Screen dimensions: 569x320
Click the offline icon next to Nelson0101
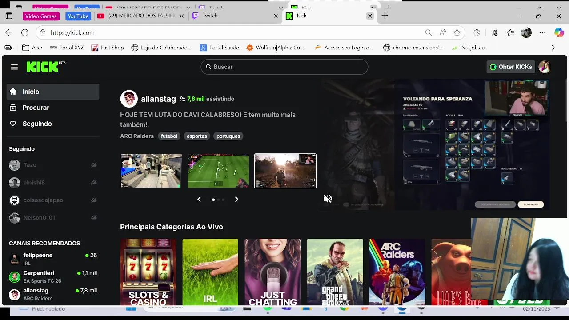pyautogui.click(x=94, y=218)
